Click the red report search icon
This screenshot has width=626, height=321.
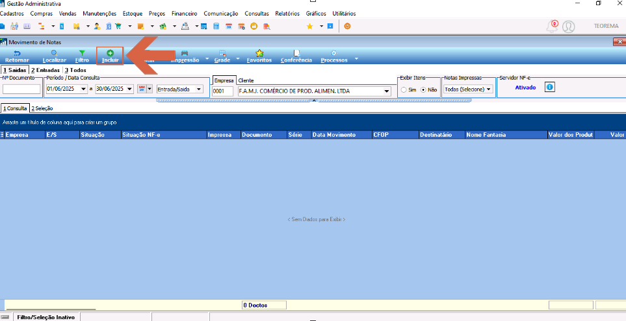tap(267, 27)
